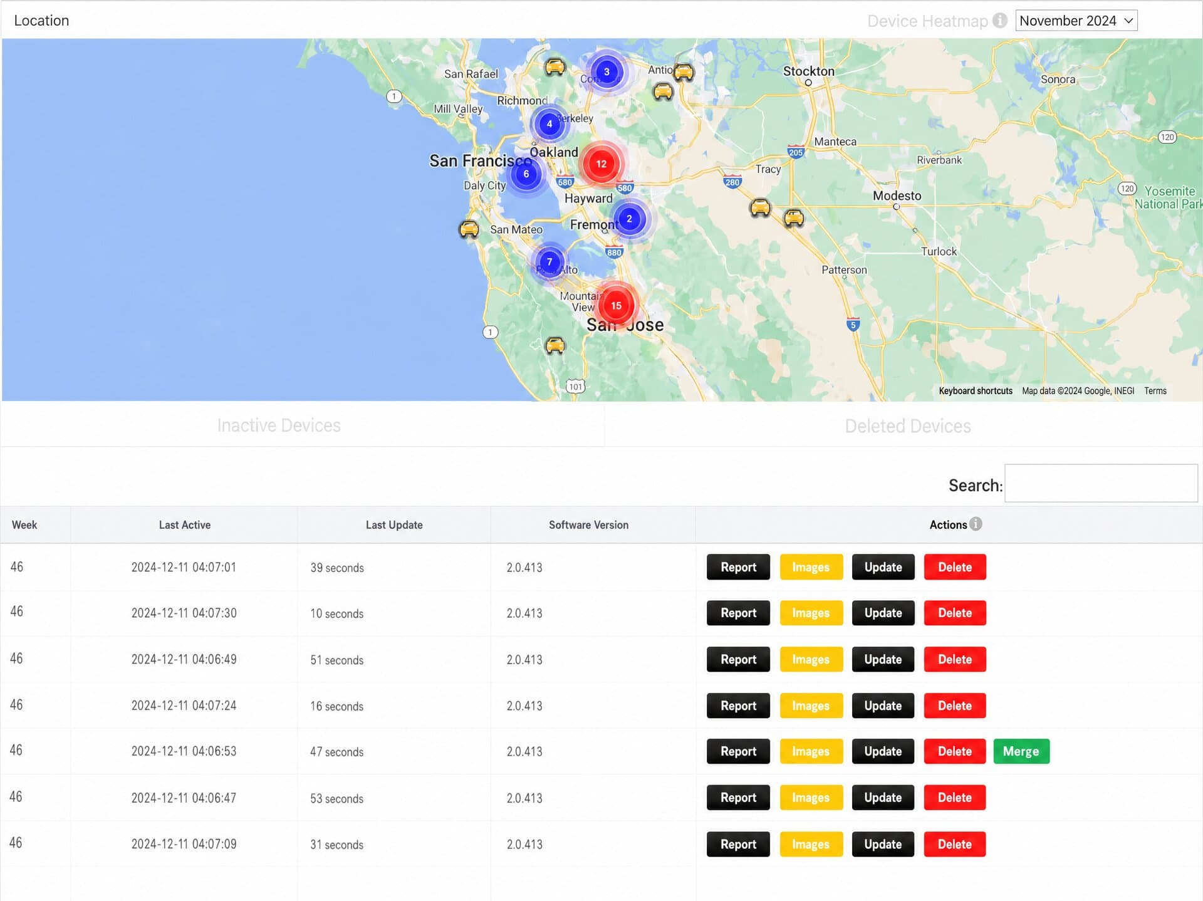Open Device Heatmap info icon
Image resolution: width=1203 pixels, height=901 pixels.
[x=1000, y=21]
